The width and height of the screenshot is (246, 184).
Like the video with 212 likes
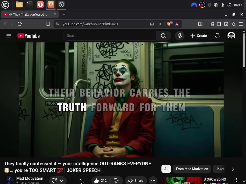point(100,181)
